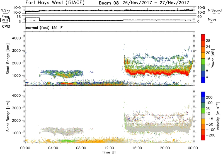This screenshot has width=223, height=154.
Task: Click the 'N.Search' legend label
Action: [215, 10]
